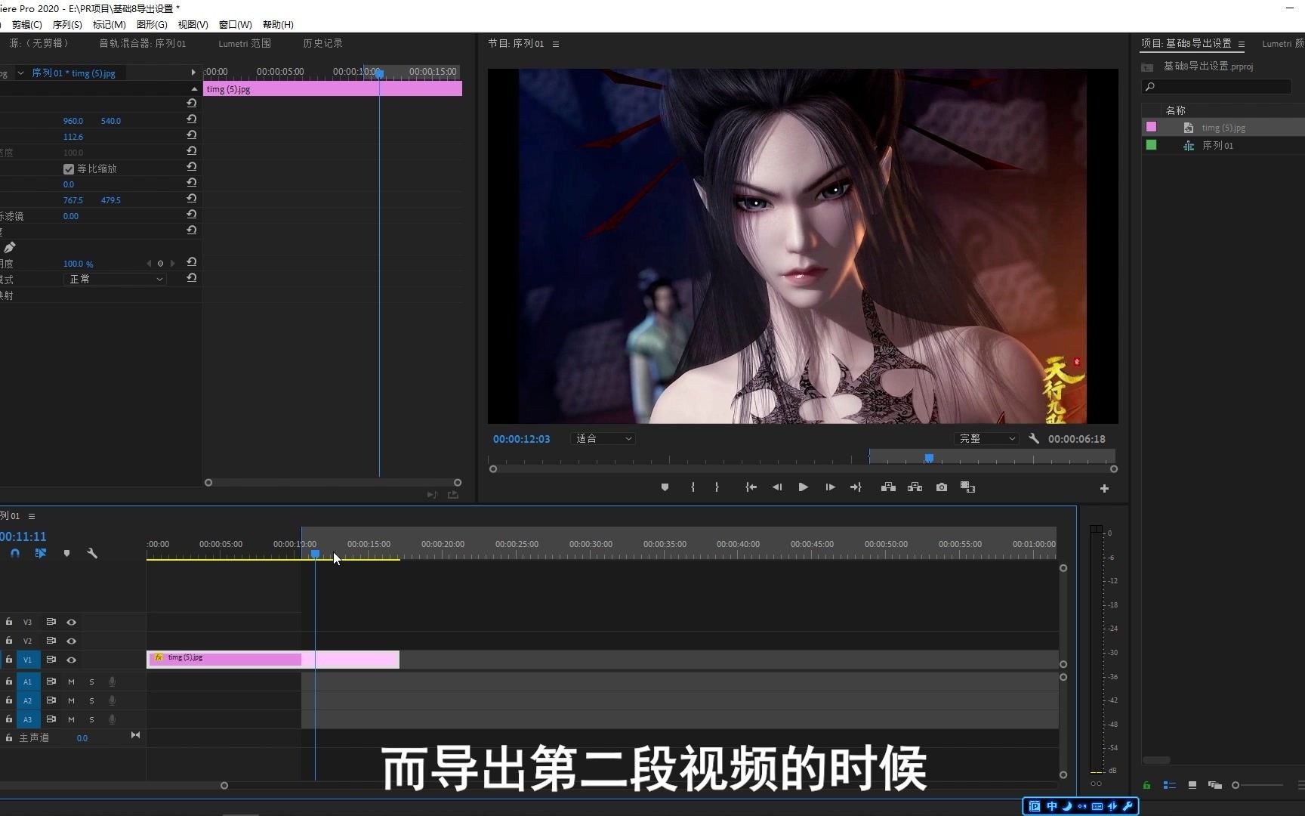This screenshot has width=1305, height=816.
Task: Reset the 960.0 540.0 position parameter
Action: [192, 119]
